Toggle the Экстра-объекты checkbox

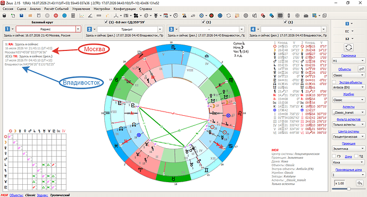pos(334,82)
